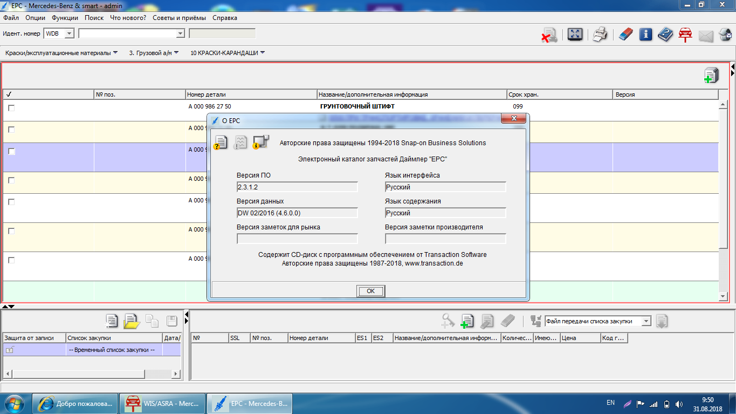Open Internet Explorer Добро пожалова... taskbar item
The height and width of the screenshot is (414, 736).
(x=75, y=403)
